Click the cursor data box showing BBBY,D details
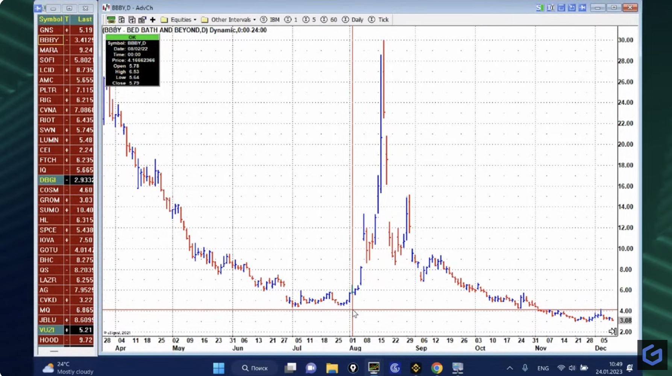 (x=132, y=60)
